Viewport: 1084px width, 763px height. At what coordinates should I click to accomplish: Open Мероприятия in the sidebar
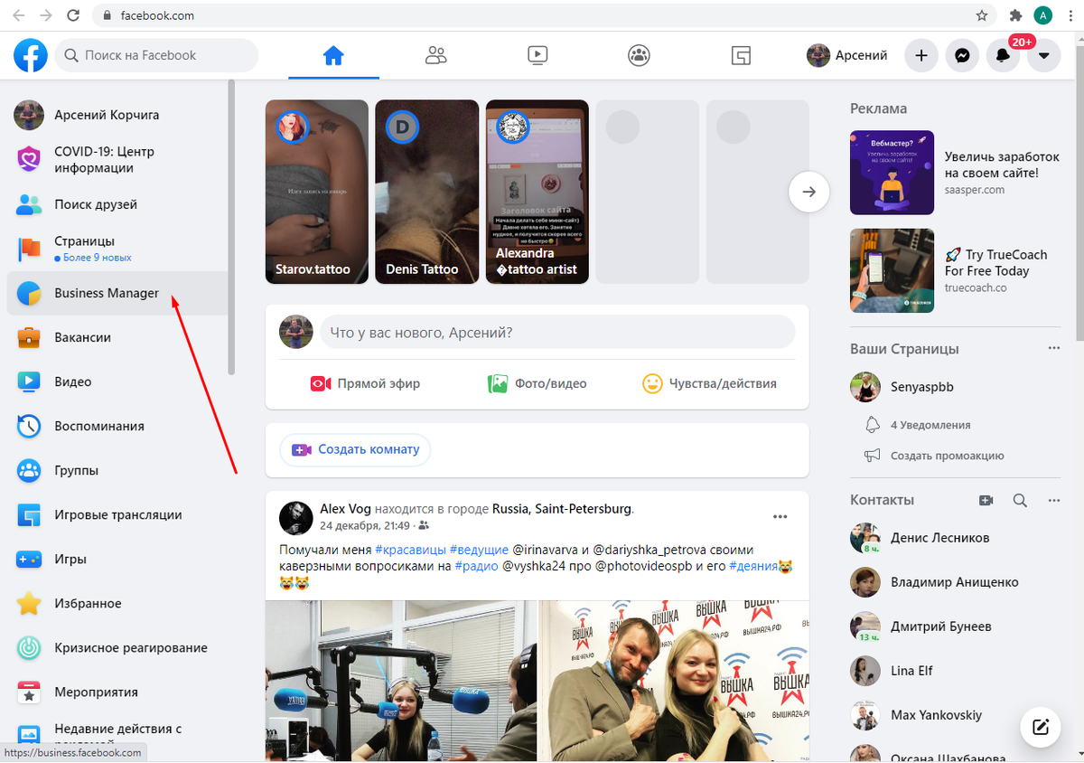click(x=116, y=692)
